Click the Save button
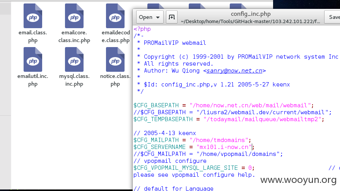340x191 pixels. pos(332,17)
